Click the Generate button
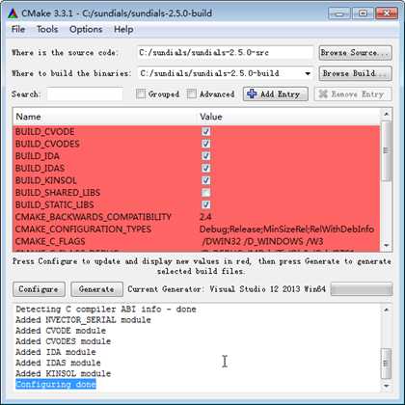Image resolution: width=405 pixels, height=405 pixels. tap(96, 289)
